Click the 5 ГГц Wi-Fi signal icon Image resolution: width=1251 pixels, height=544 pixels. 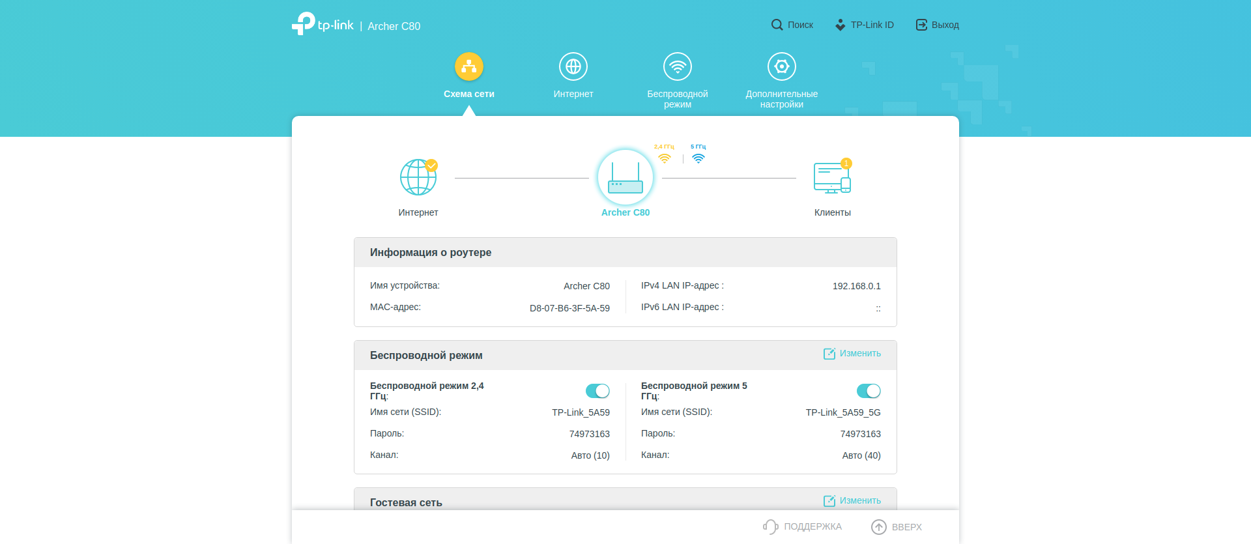click(x=698, y=158)
